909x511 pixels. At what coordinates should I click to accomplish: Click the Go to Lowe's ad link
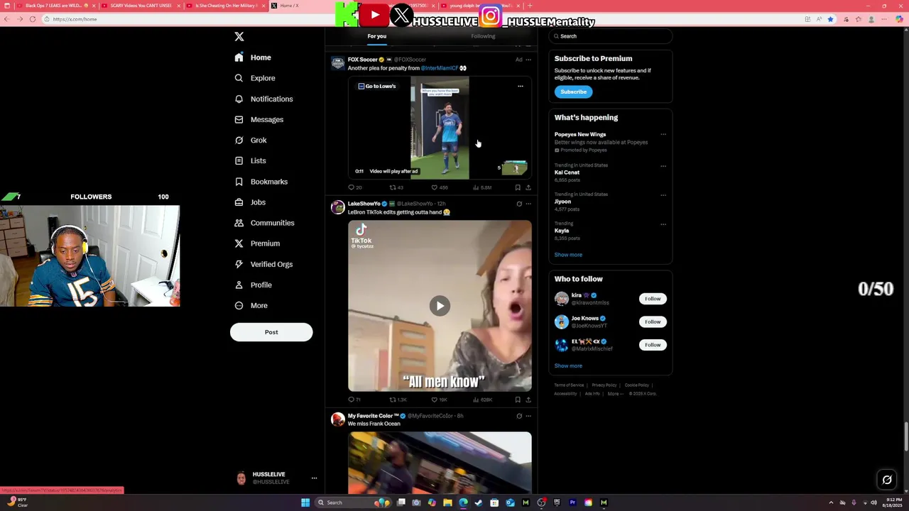pyautogui.click(x=377, y=87)
